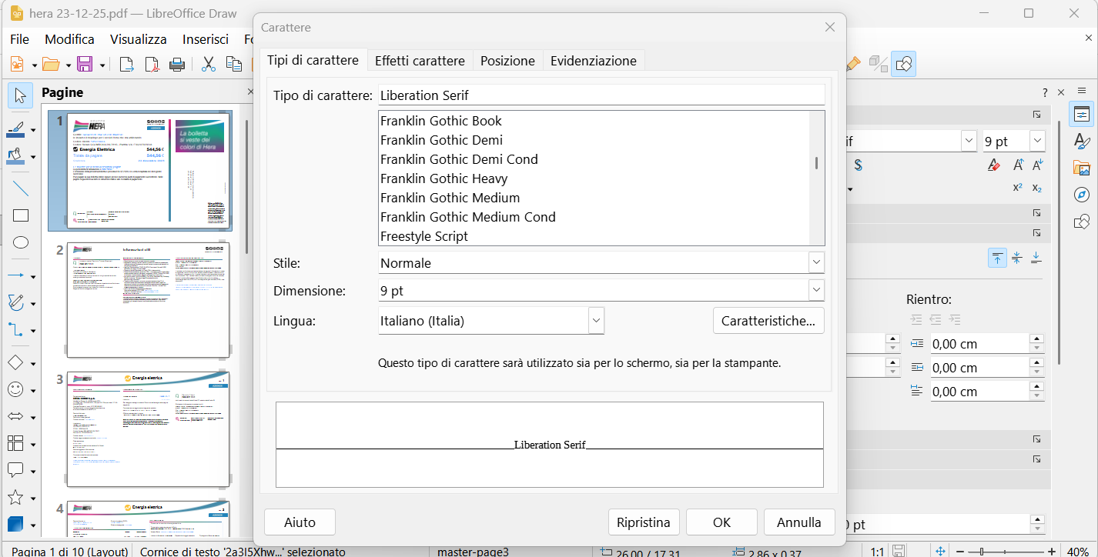Select Franklin Gothic Heavy in the font list
1098x557 pixels.
point(444,178)
